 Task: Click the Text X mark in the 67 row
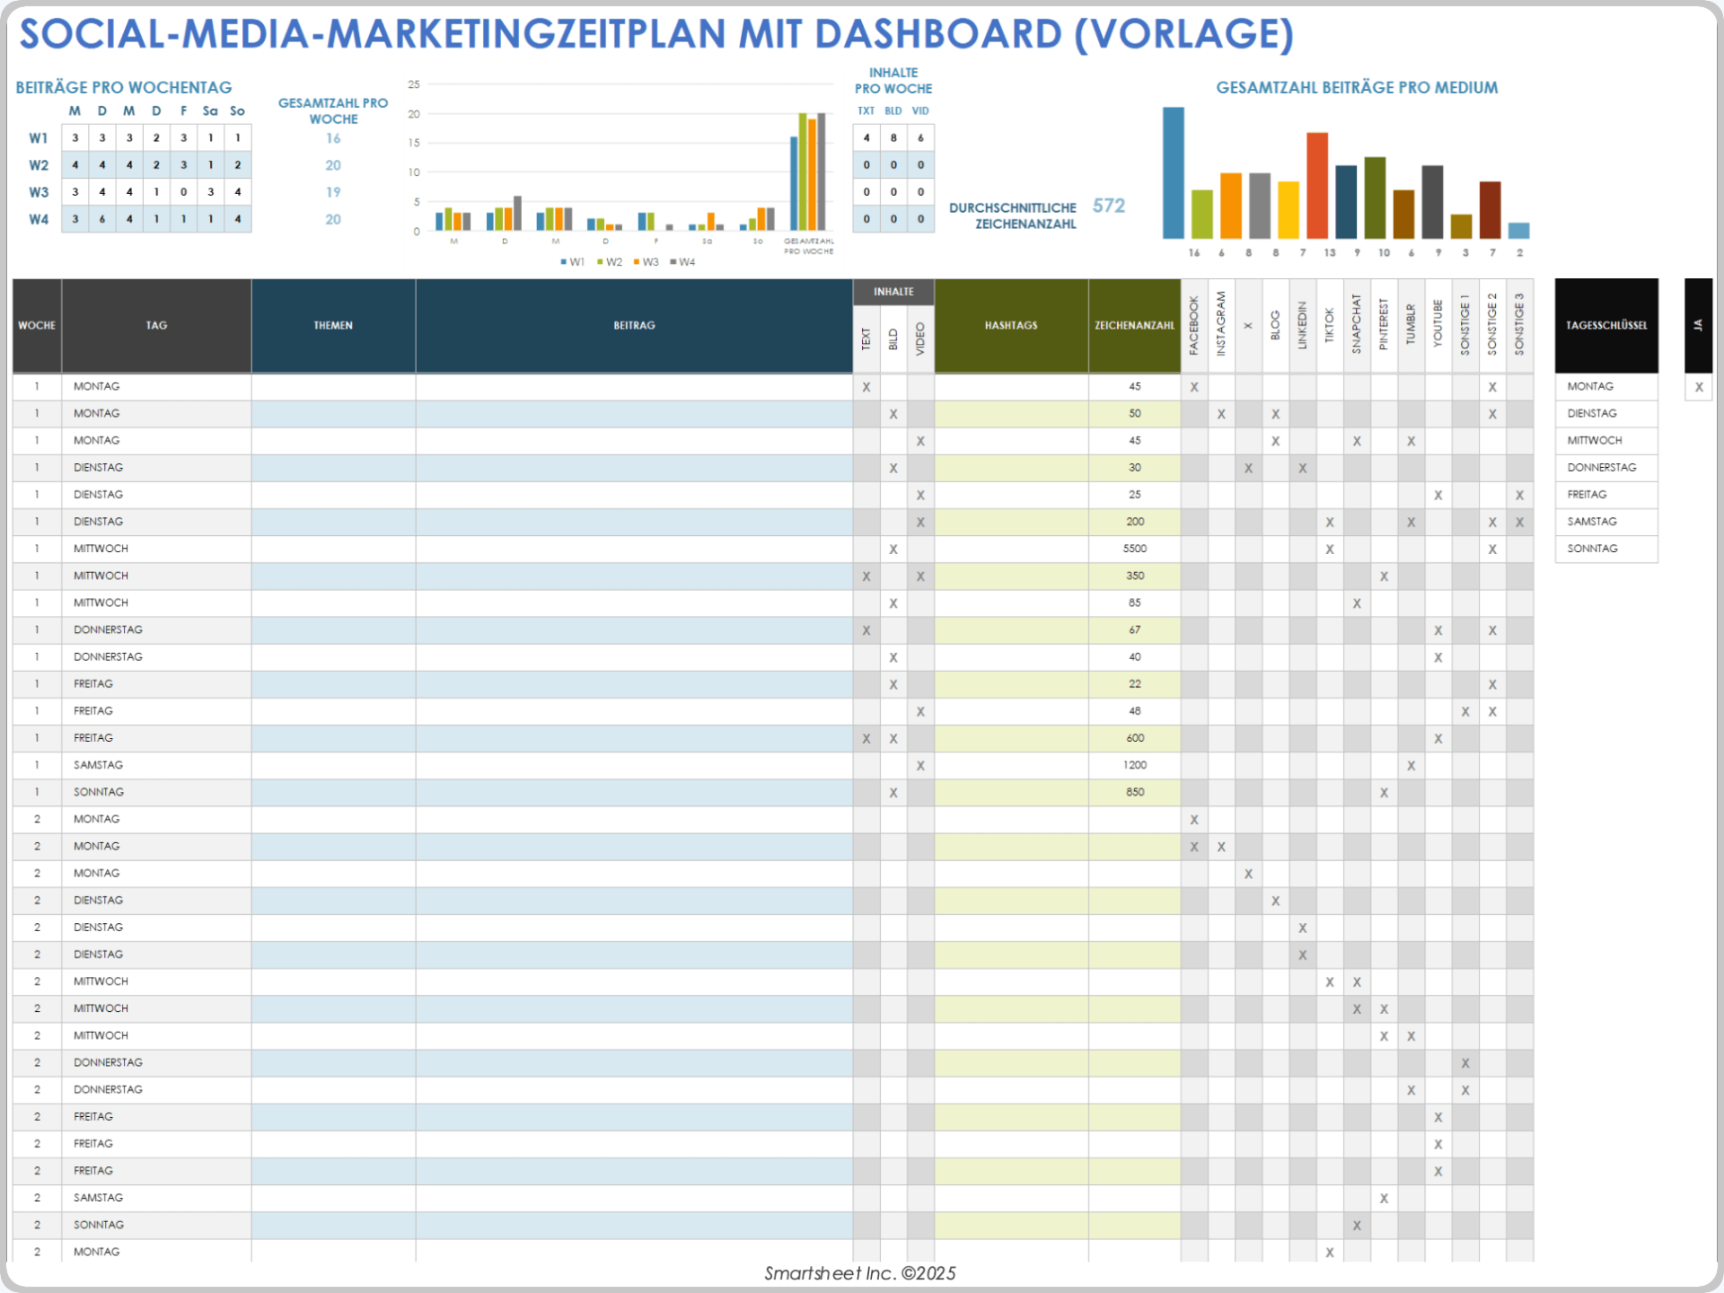(x=866, y=630)
